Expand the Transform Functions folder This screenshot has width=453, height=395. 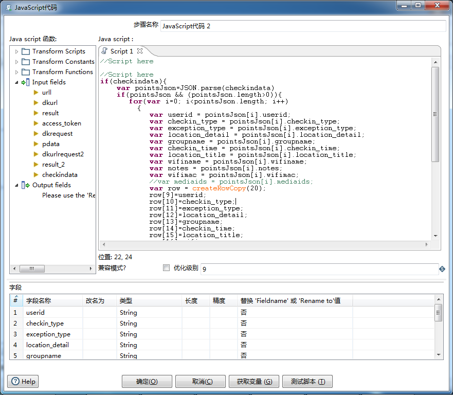(x=16, y=72)
